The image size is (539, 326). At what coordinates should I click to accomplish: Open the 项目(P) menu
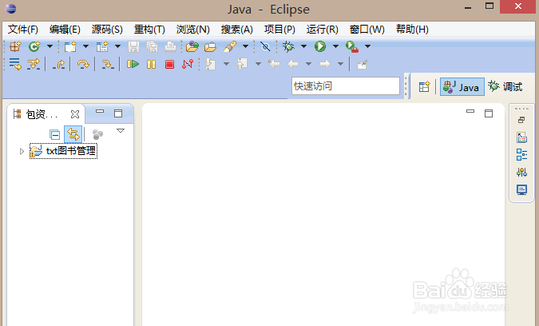(279, 30)
